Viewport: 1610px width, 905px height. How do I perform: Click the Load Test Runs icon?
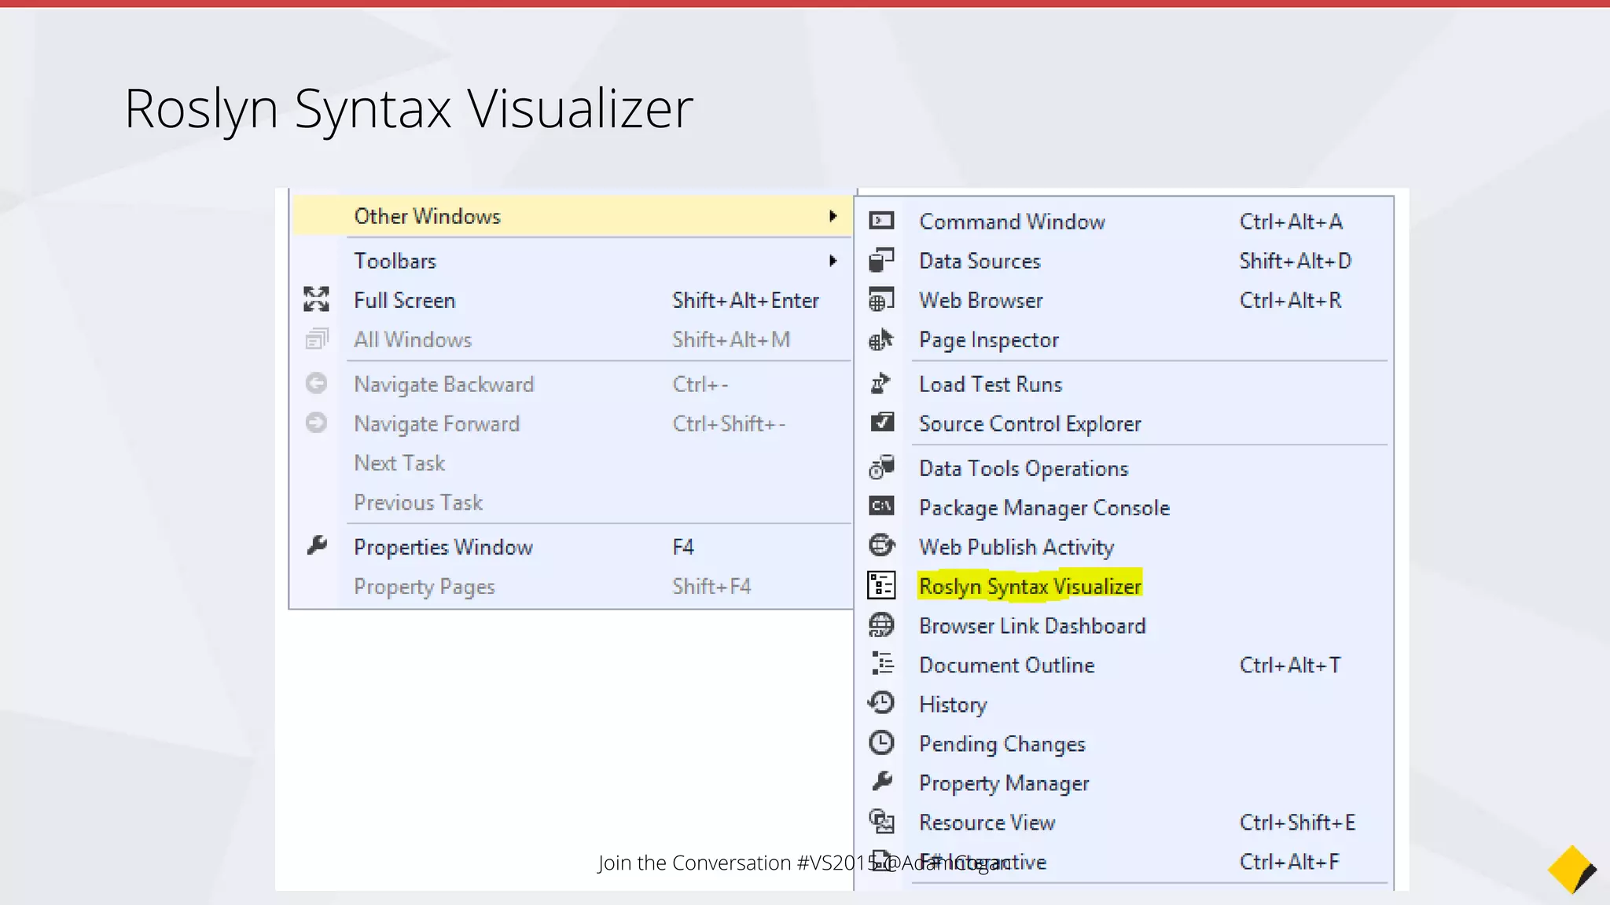[x=881, y=383]
